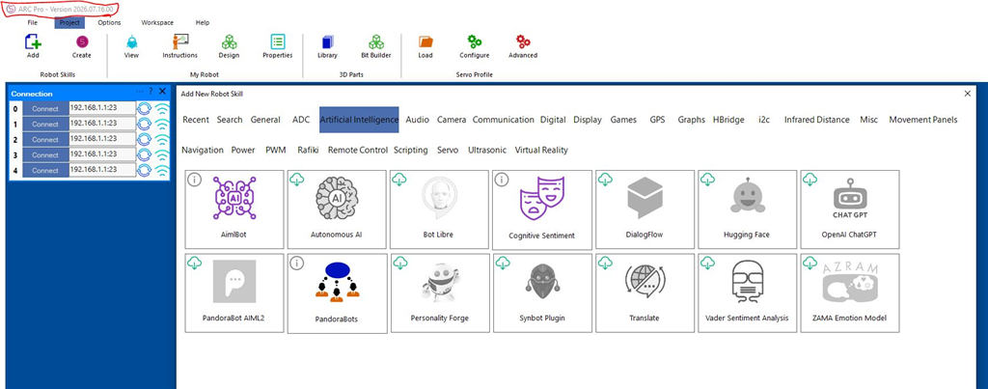This screenshot has width=988, height=389.
Task: Open the File menu
Action: (x=33, y=23)
